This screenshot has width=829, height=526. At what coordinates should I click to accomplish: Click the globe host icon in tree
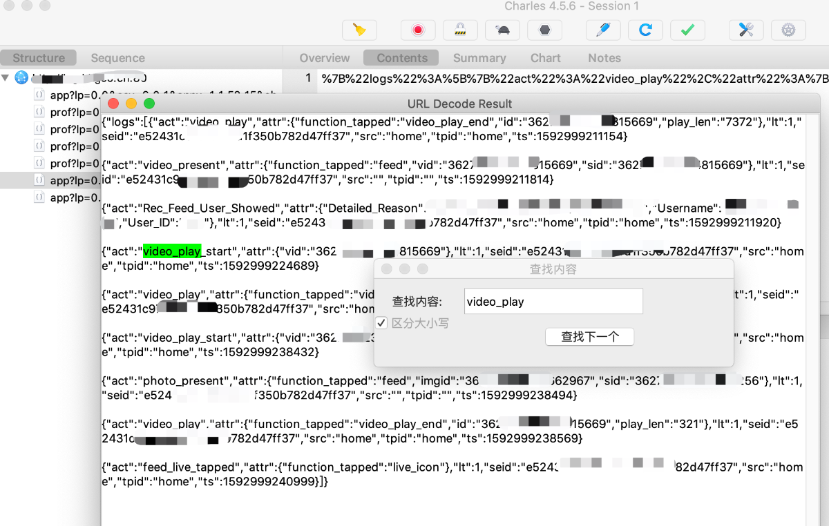tap(21, 78)
